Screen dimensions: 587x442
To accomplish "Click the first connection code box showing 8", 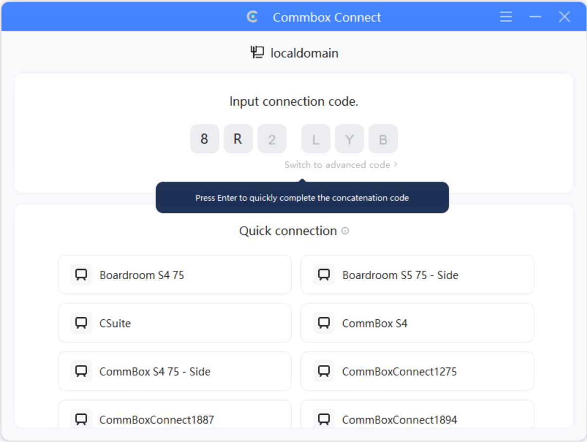I will (x=204, y=139).
